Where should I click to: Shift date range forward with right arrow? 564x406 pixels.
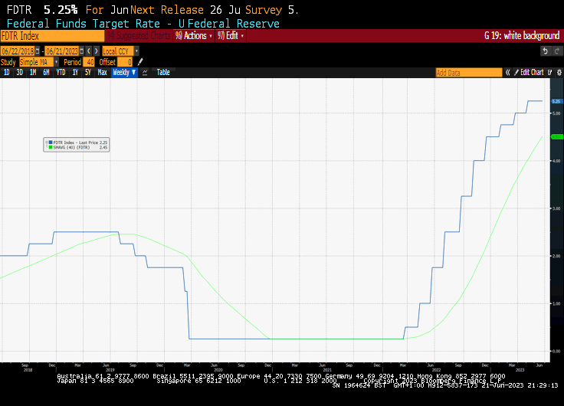coord(96,51)
